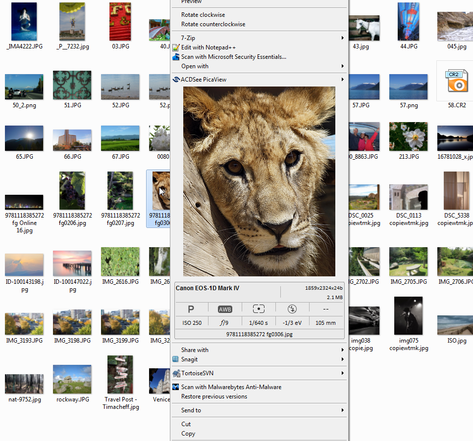Click the Microsoft Security Essentials scan icon
The image size is (473, 441).
pyautogui.click(x=176, y=57)
